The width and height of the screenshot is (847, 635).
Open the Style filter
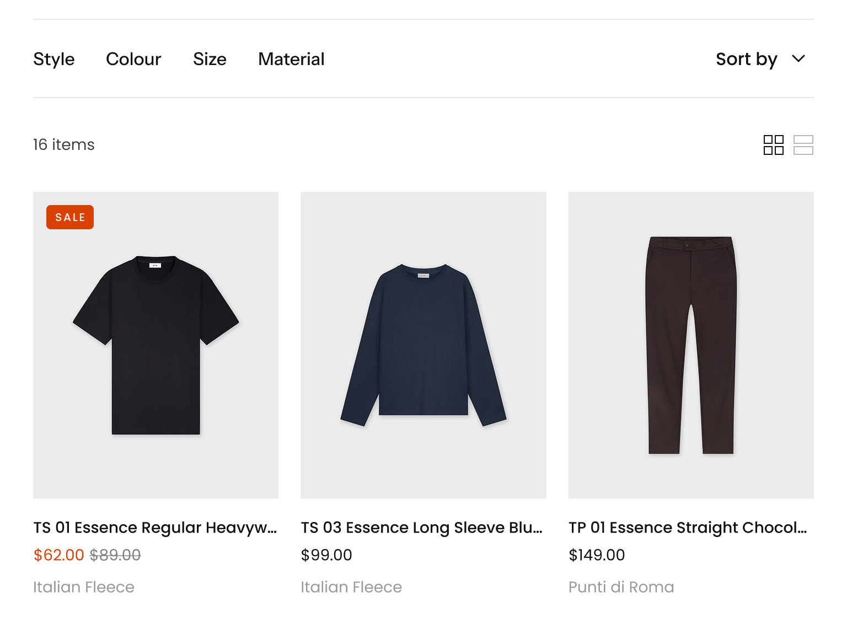pos(54,59)
